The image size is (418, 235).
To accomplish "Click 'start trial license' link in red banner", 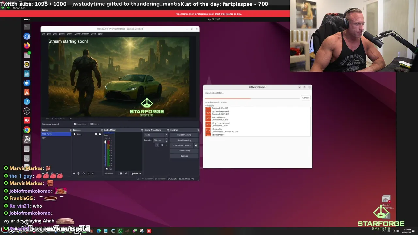I will 224,14.
